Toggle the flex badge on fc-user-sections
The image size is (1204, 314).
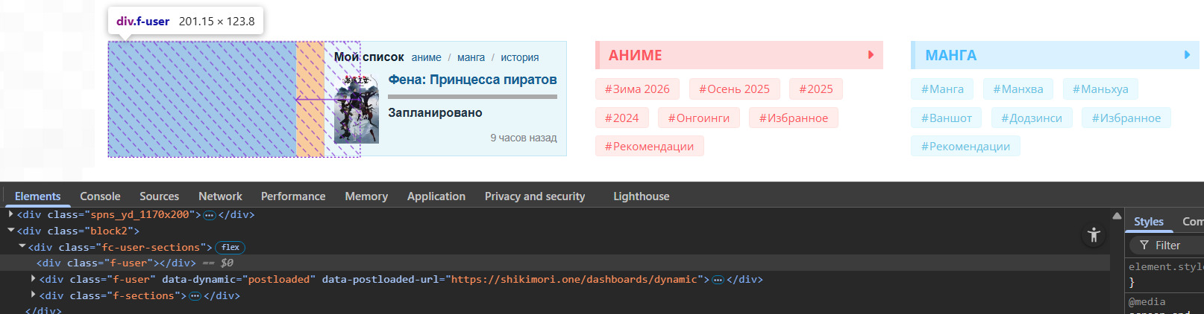pyautogui.click(x=230, y=247)
